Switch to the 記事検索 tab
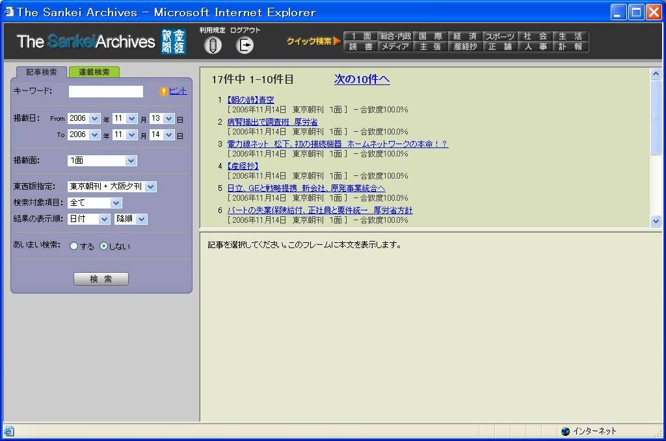 coord(41,72)
